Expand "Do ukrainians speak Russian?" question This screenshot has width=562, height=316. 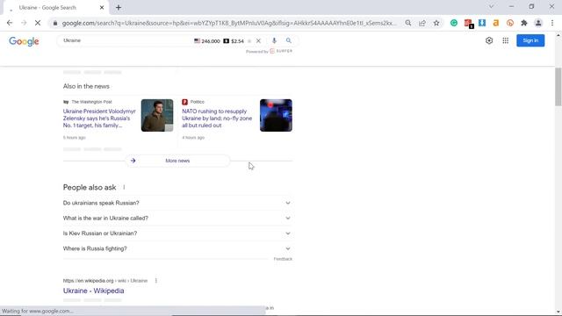(x=177, y=203)
